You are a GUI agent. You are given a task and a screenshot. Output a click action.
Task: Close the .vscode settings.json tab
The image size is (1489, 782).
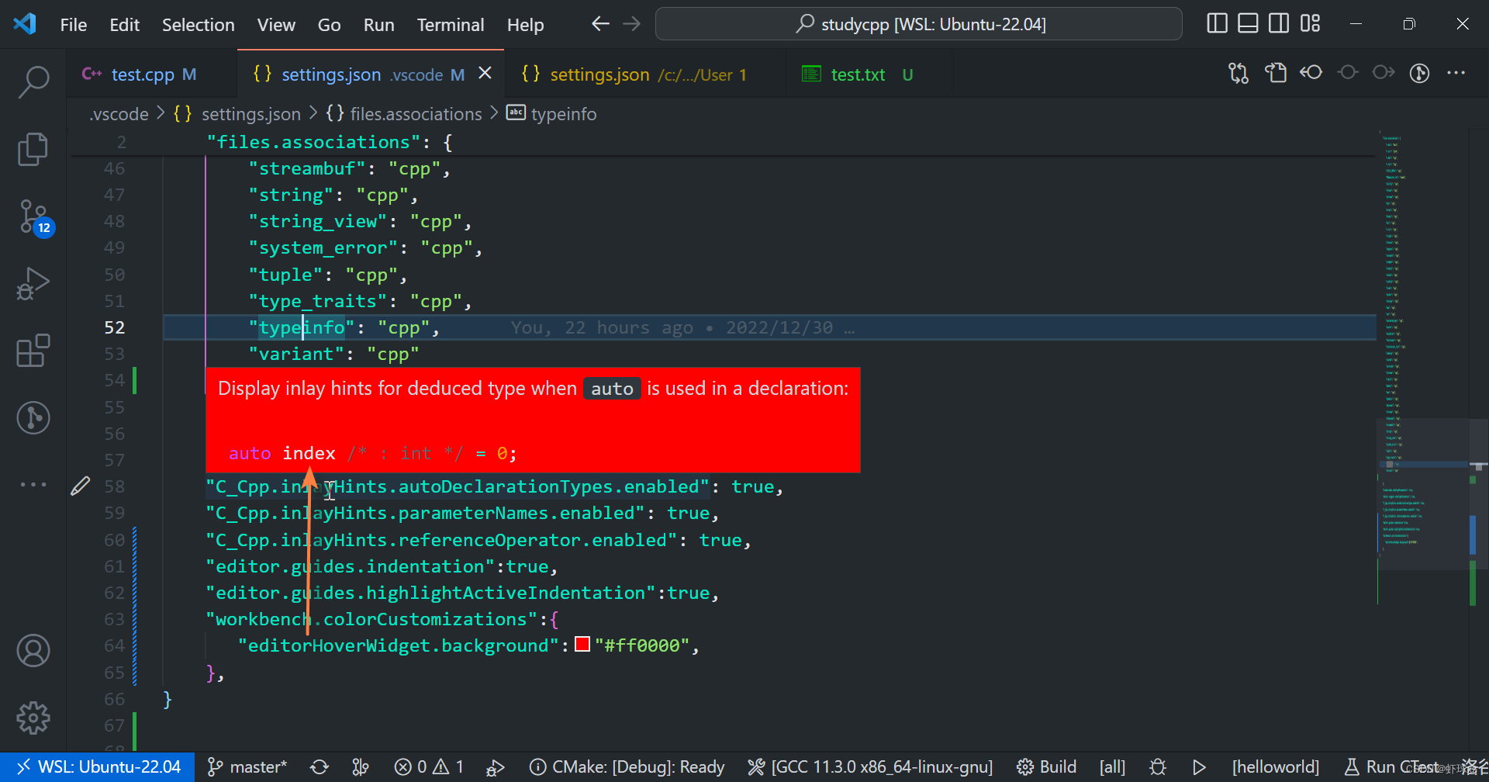click(x=485, y=73)
